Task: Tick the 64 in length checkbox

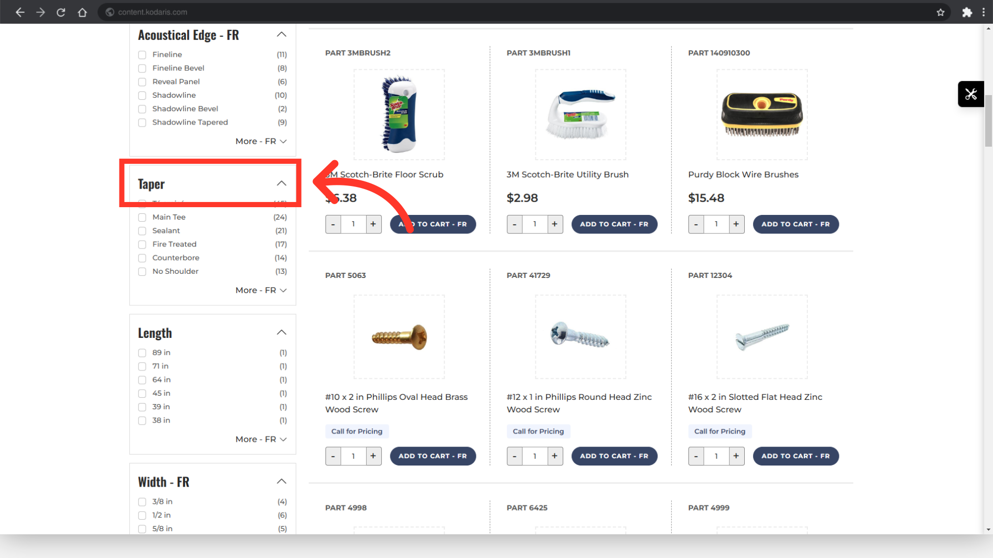Action: click(x=142, y=380)
